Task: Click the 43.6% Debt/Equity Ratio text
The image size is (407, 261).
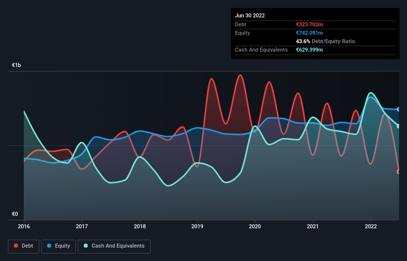Action: coord(326,41)
